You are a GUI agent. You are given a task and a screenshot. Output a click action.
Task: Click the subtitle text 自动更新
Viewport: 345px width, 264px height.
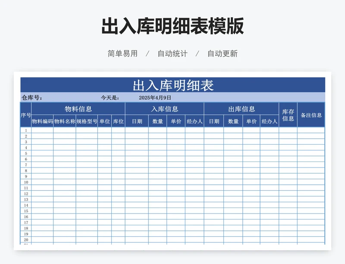(x=223, y=53)
